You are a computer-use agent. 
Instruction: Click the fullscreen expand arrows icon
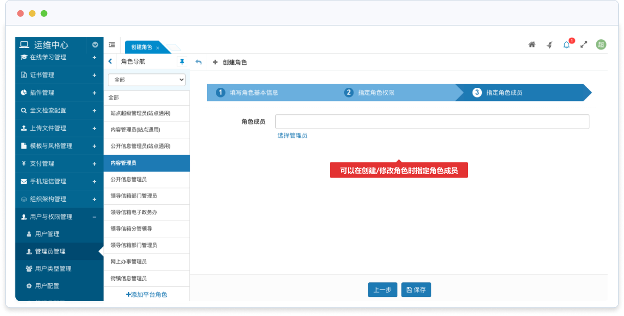pyautogui.click(x=584, y=45)
